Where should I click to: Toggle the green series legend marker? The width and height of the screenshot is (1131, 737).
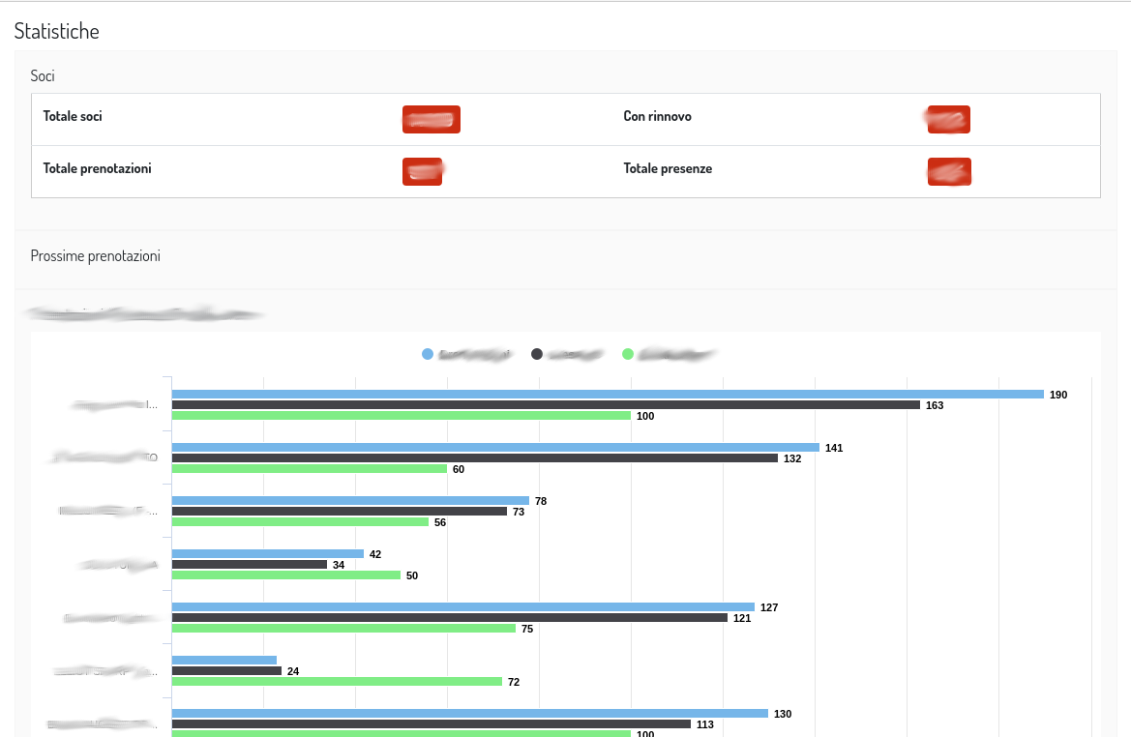click(628, 354)
